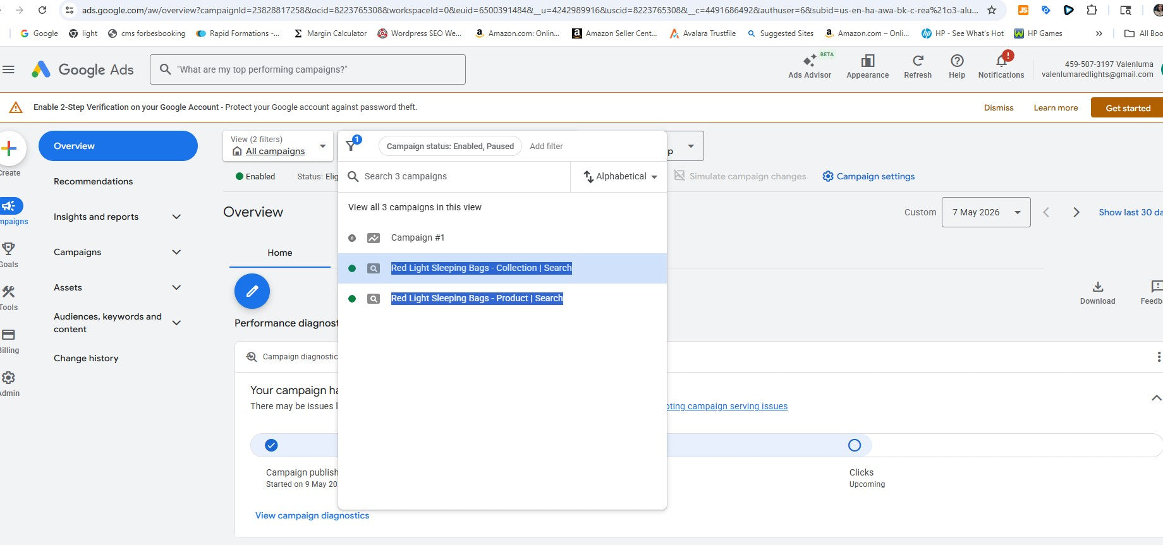1163x545 pixels.
Task: Refresh the Google Ads data
Action: coord(918,61)
